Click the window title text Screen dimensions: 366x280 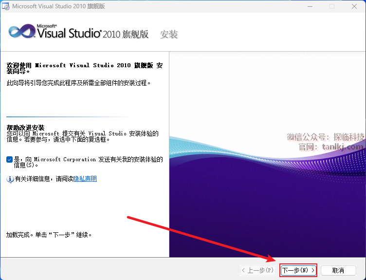(58, 6)
